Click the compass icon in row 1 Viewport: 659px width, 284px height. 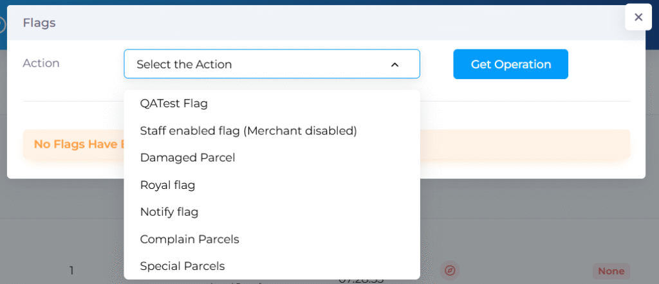coord(450,271)
